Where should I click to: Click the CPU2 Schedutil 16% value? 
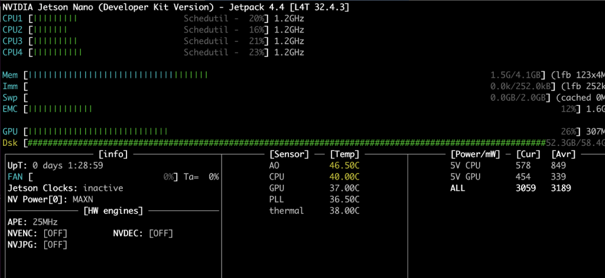(x=224, y=30)
